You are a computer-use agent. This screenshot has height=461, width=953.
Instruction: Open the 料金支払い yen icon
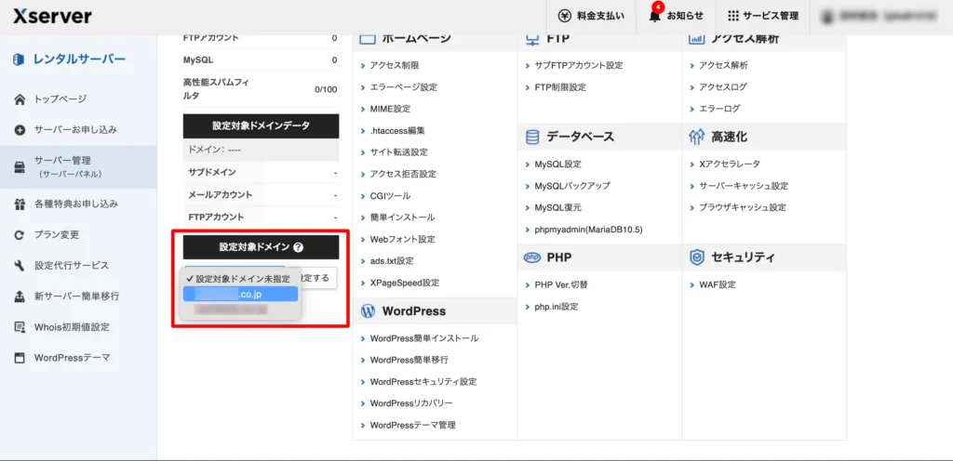point(564,16)
